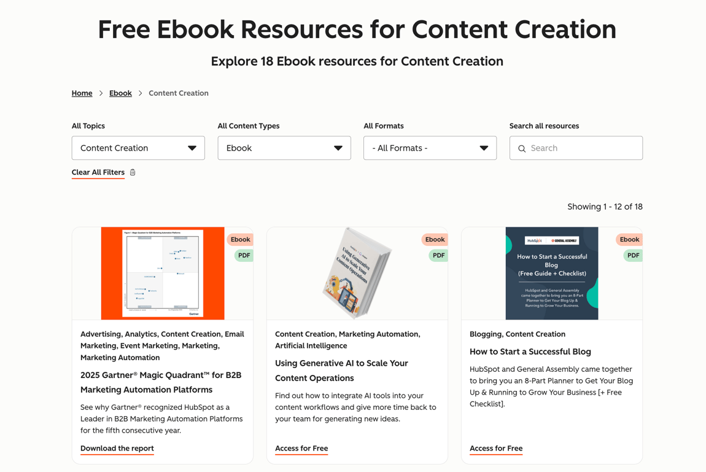The height and width of the screenshot is (472, 706).
Task: Navigate to the Home breadcrumb
Action: pos(82,93)
